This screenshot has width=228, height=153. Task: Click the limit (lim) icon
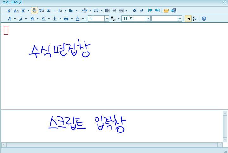click(71, 10)
